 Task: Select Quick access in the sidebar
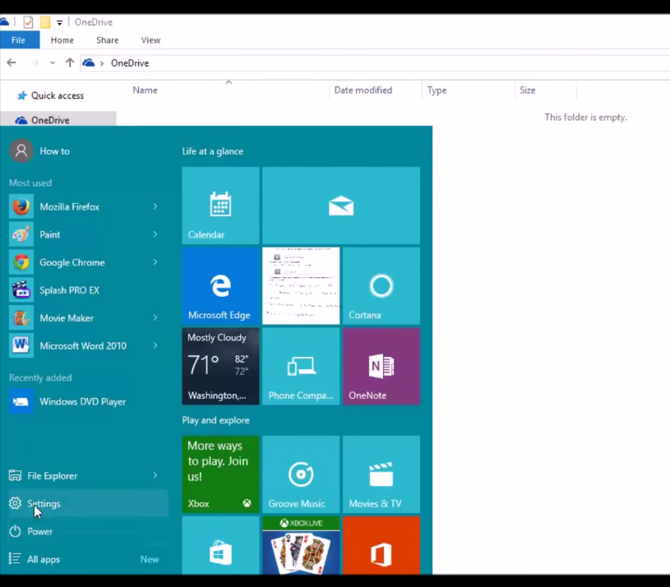(57, 95)
